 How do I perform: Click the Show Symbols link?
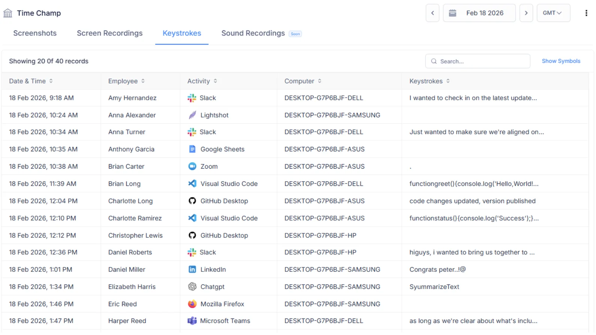tap(561, 61)
